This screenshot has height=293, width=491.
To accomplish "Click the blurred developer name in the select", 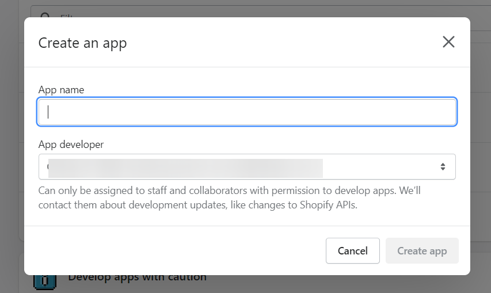I will [185, 168].
